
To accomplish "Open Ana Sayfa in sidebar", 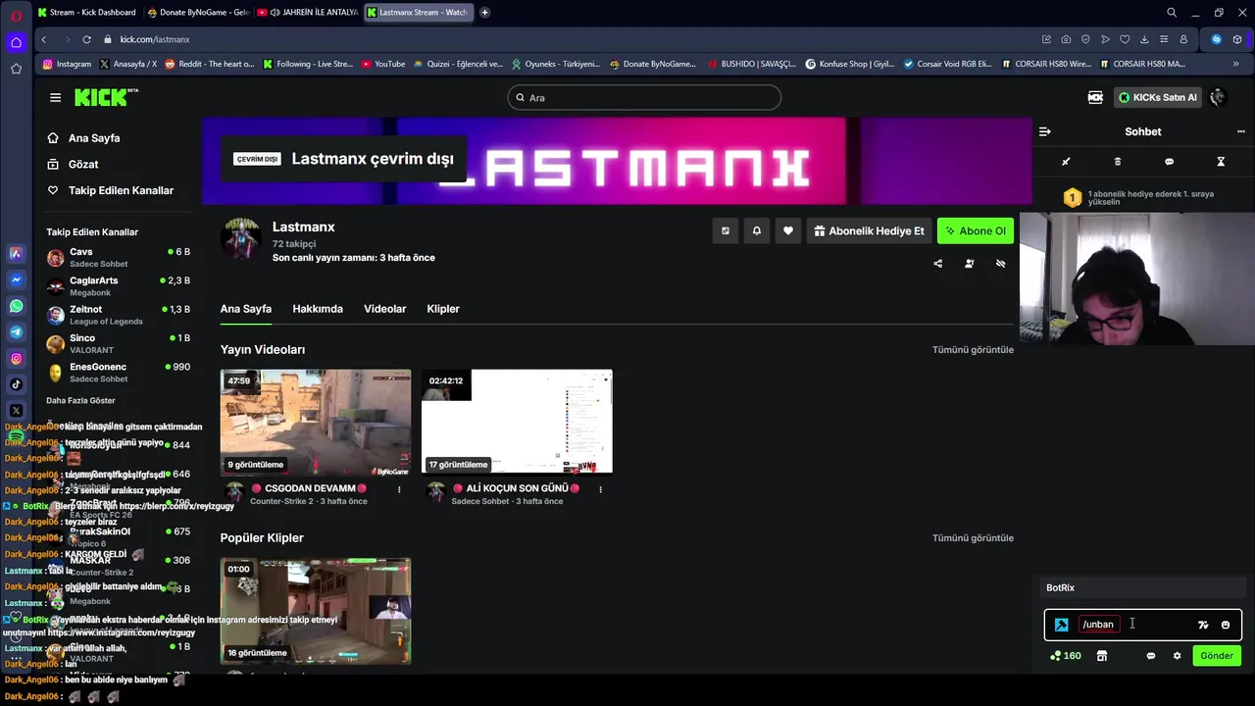I will tap(85, 138).
